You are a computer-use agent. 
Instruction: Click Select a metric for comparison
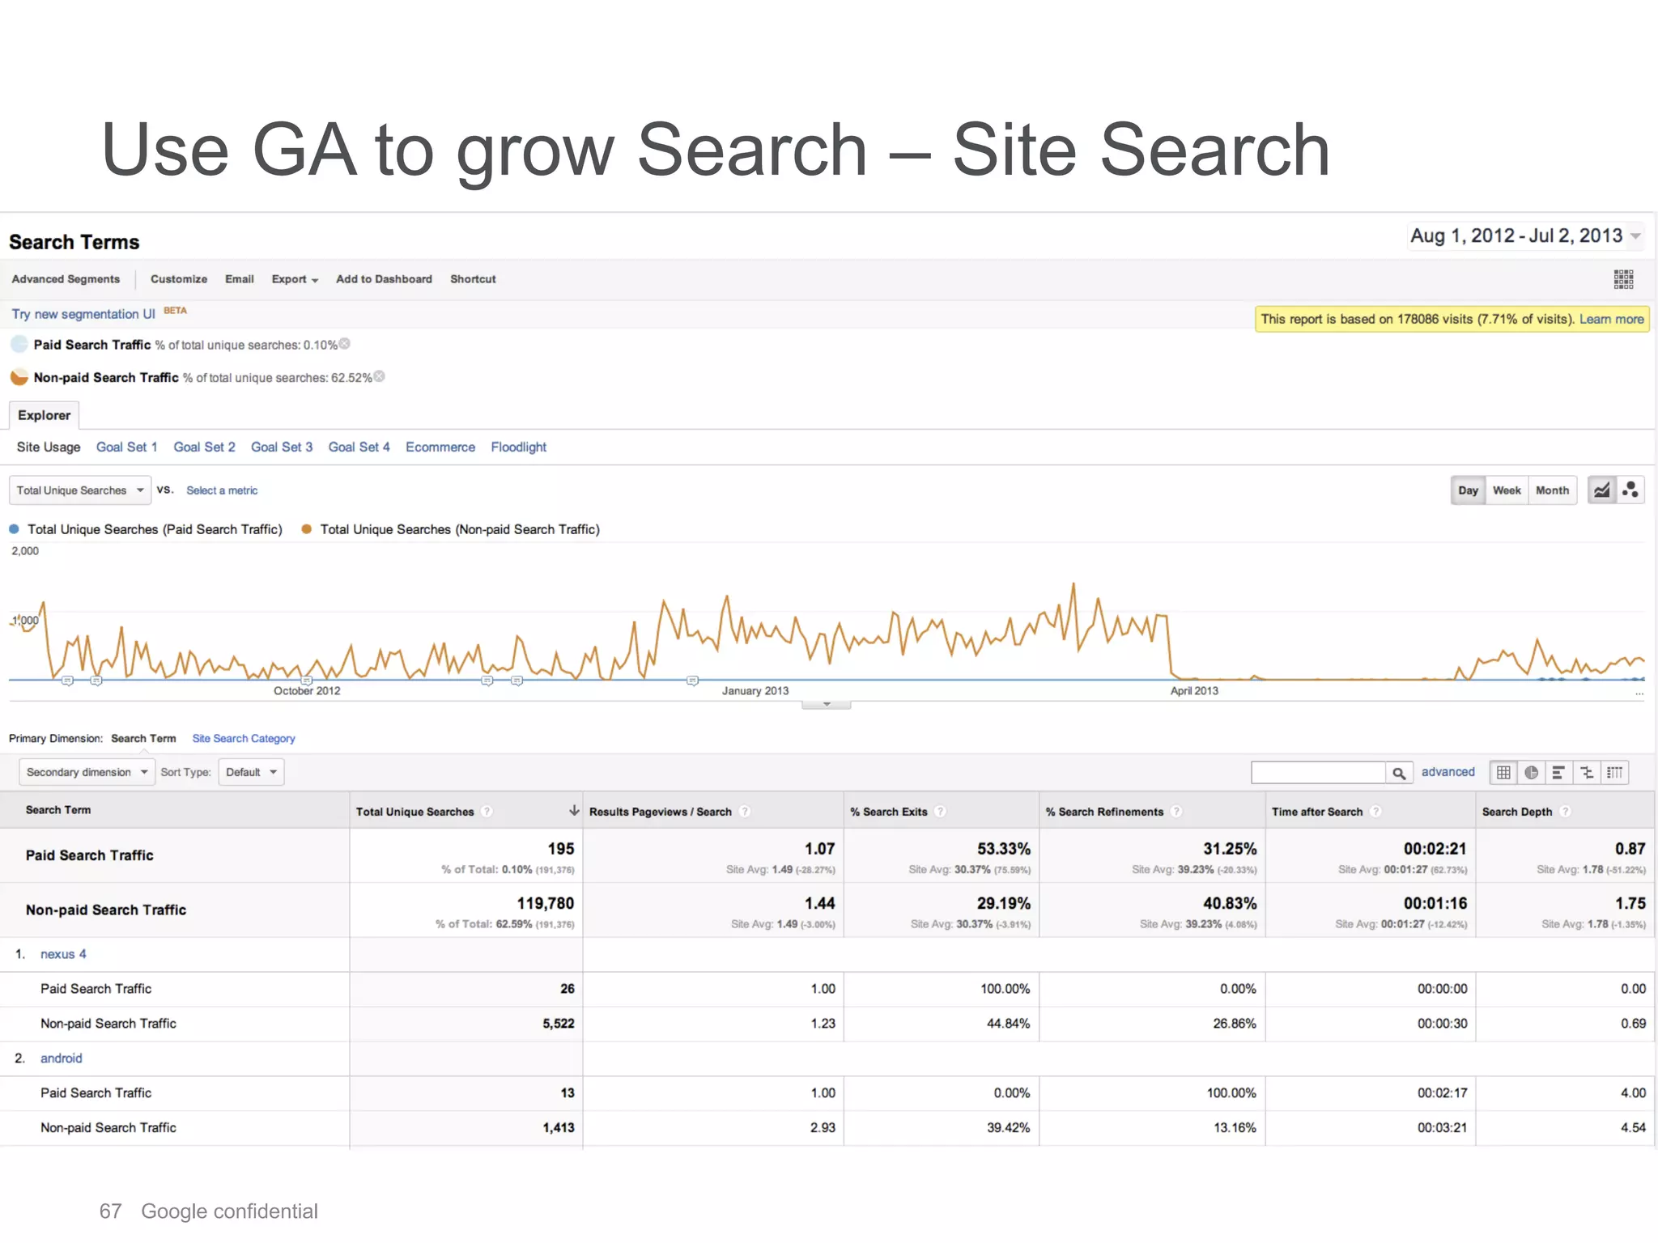click(222, 490)
